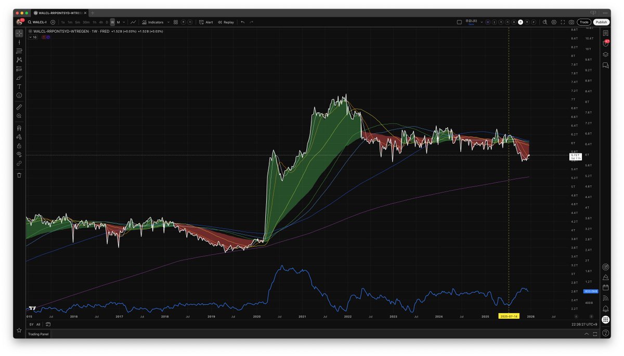Open indicator templates grid icon
This screenshot has height=356, width=624.
(176, 22)
